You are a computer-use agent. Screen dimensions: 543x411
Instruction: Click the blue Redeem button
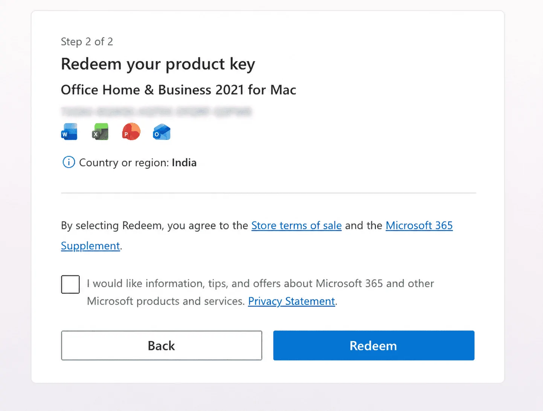pos(374,345)
